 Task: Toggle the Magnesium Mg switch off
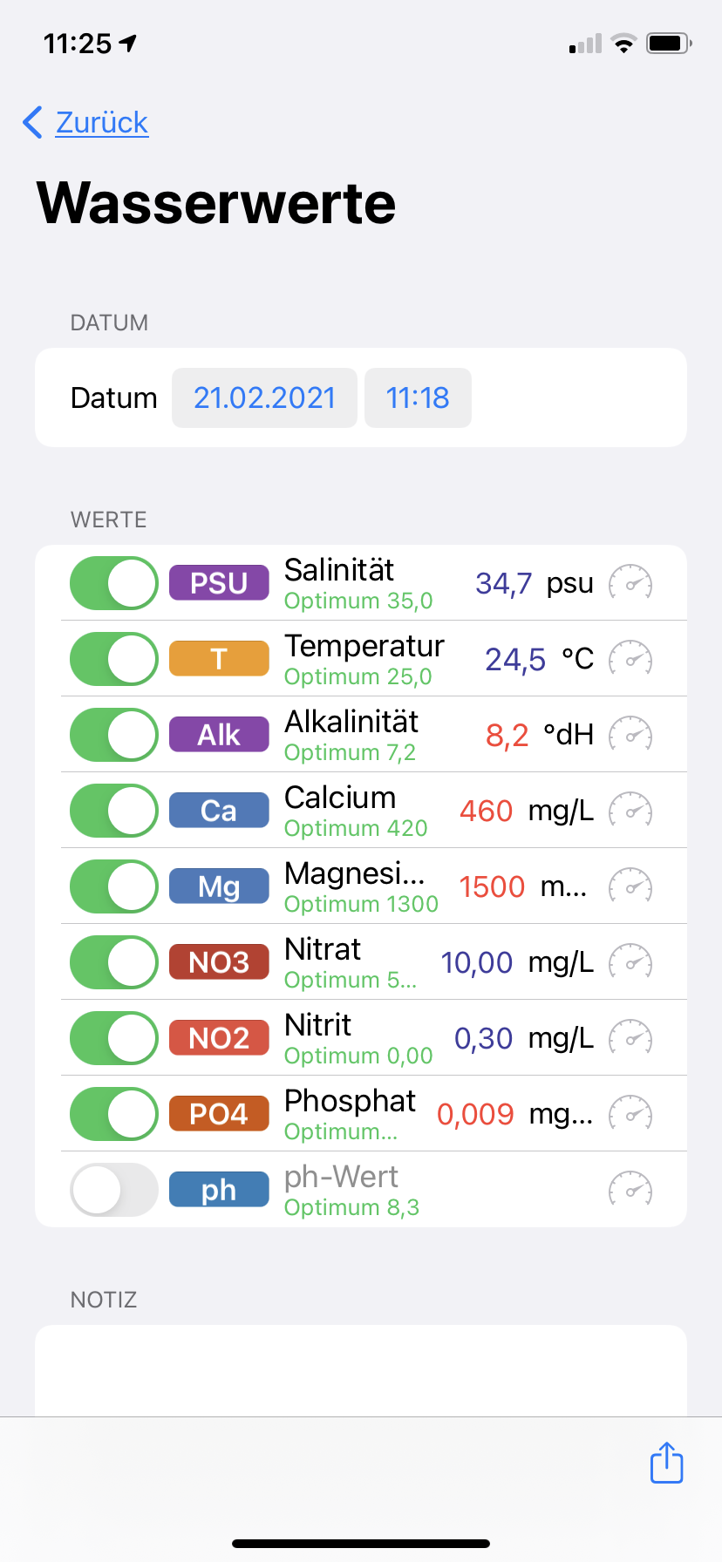[114, 886]
